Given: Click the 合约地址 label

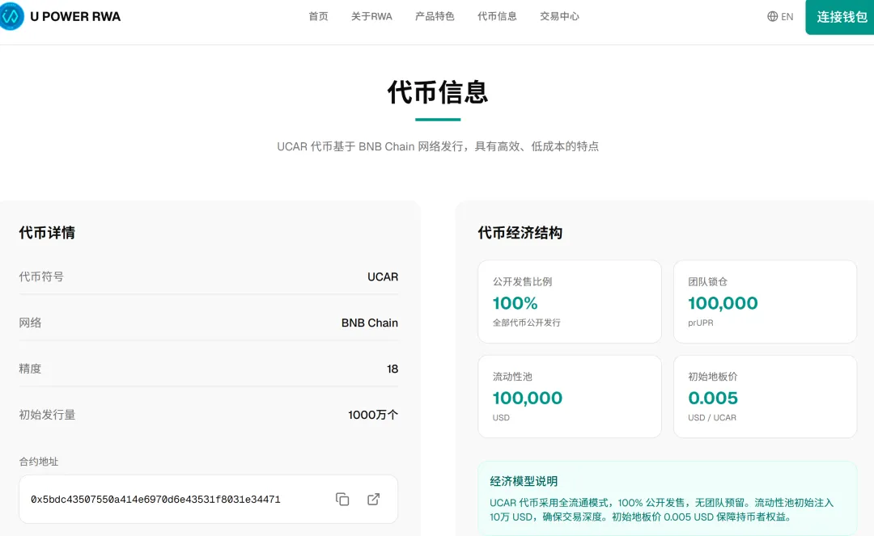Looking at the screenshot, I should 39,462.
